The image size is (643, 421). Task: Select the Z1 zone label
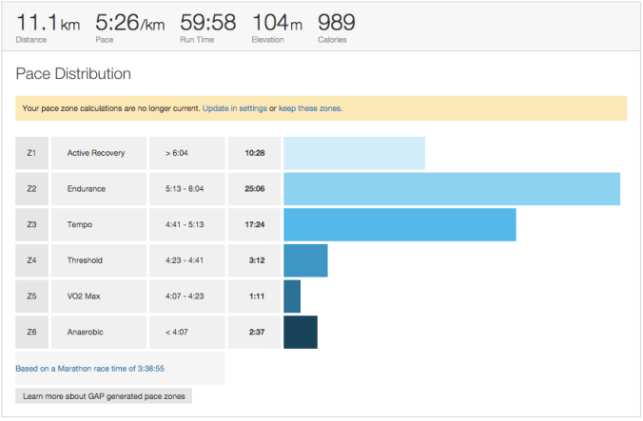coord(31,153)
